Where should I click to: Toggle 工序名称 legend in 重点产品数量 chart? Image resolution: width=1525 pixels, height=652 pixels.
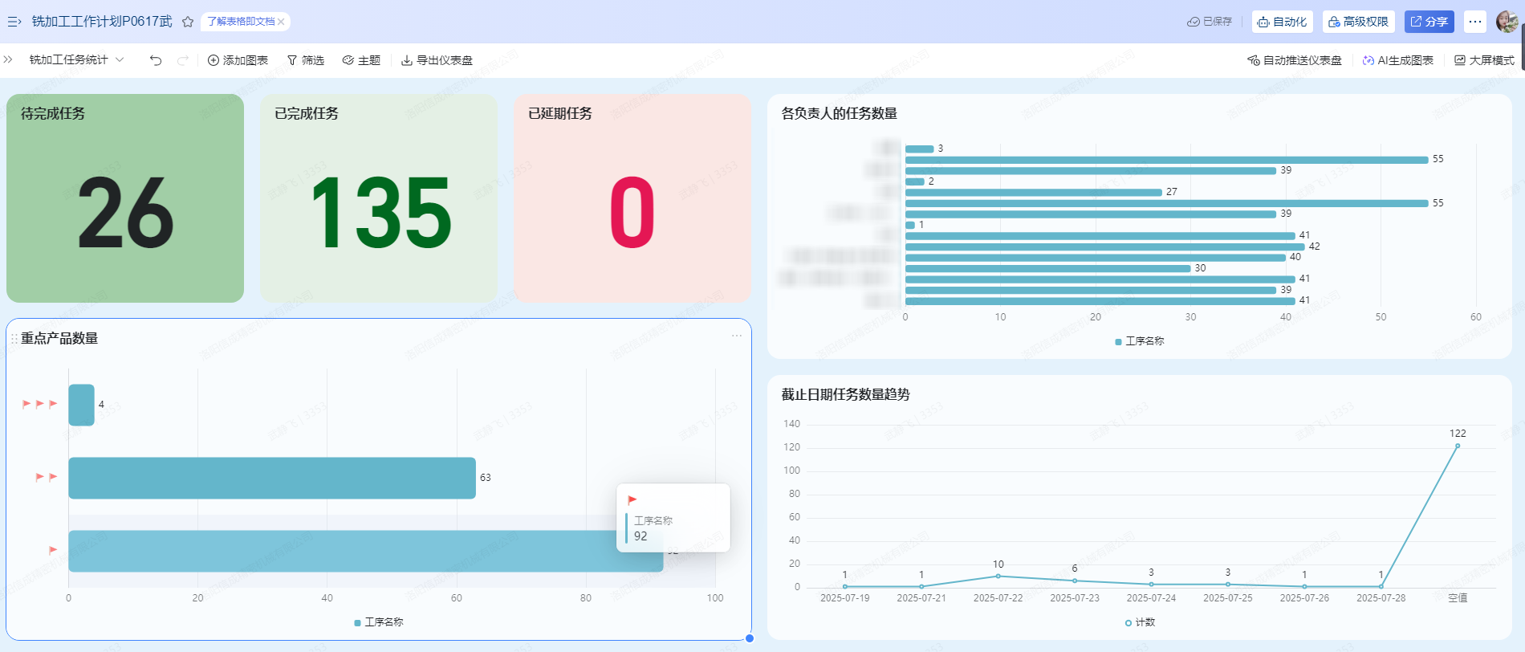379,622
